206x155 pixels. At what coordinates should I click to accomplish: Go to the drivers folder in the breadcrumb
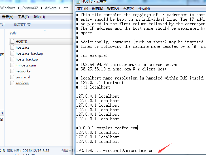pyautogui.click(x=51, y=8)
